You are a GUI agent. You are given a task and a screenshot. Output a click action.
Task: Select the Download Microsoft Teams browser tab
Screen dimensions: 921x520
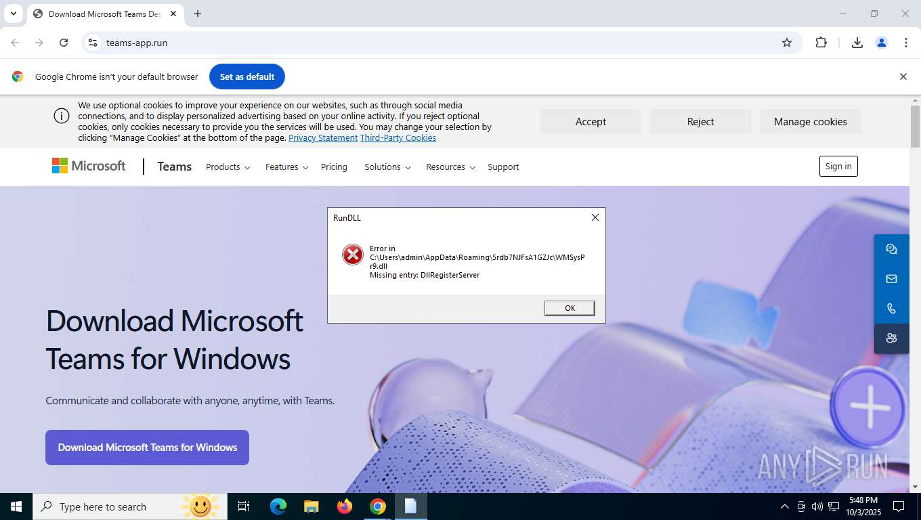(x=104, y=14)
